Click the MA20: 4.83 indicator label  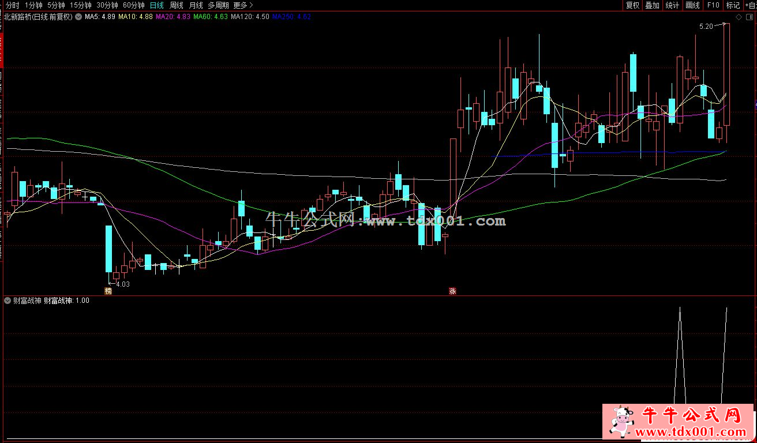click(x=173, y=17)
